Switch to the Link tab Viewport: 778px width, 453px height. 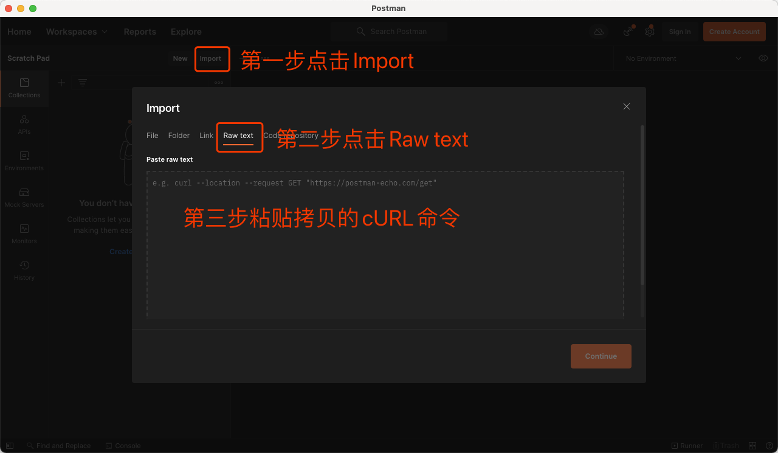[206, 136]
